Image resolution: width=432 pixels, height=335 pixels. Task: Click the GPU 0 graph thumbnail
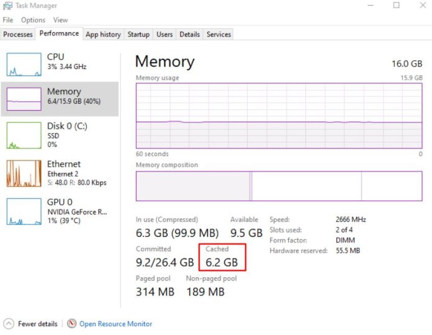click(24, 211)
